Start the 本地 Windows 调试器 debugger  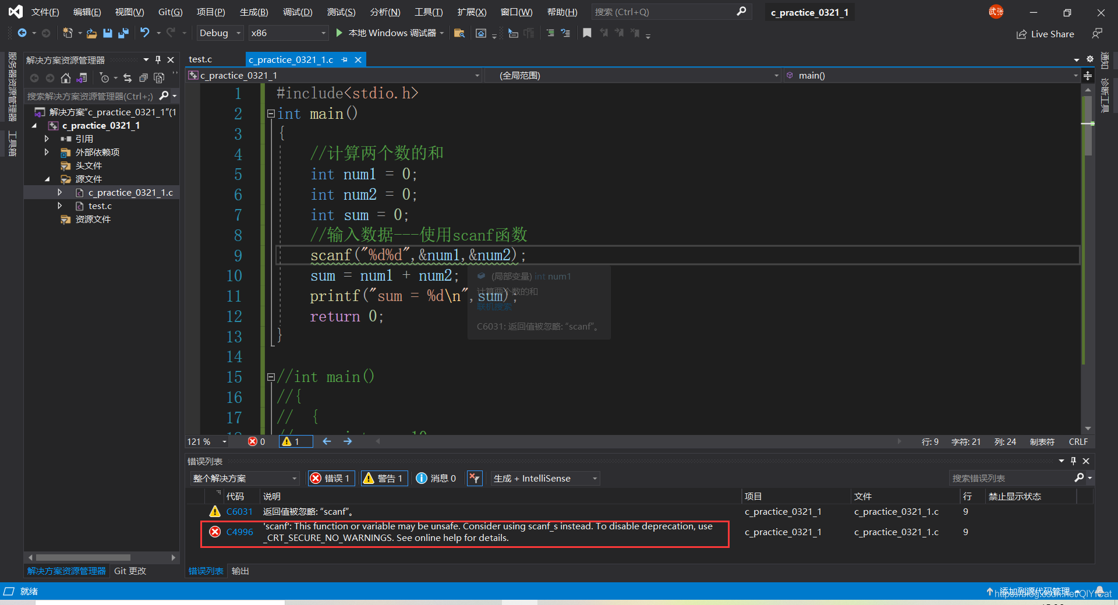point(387,33)
